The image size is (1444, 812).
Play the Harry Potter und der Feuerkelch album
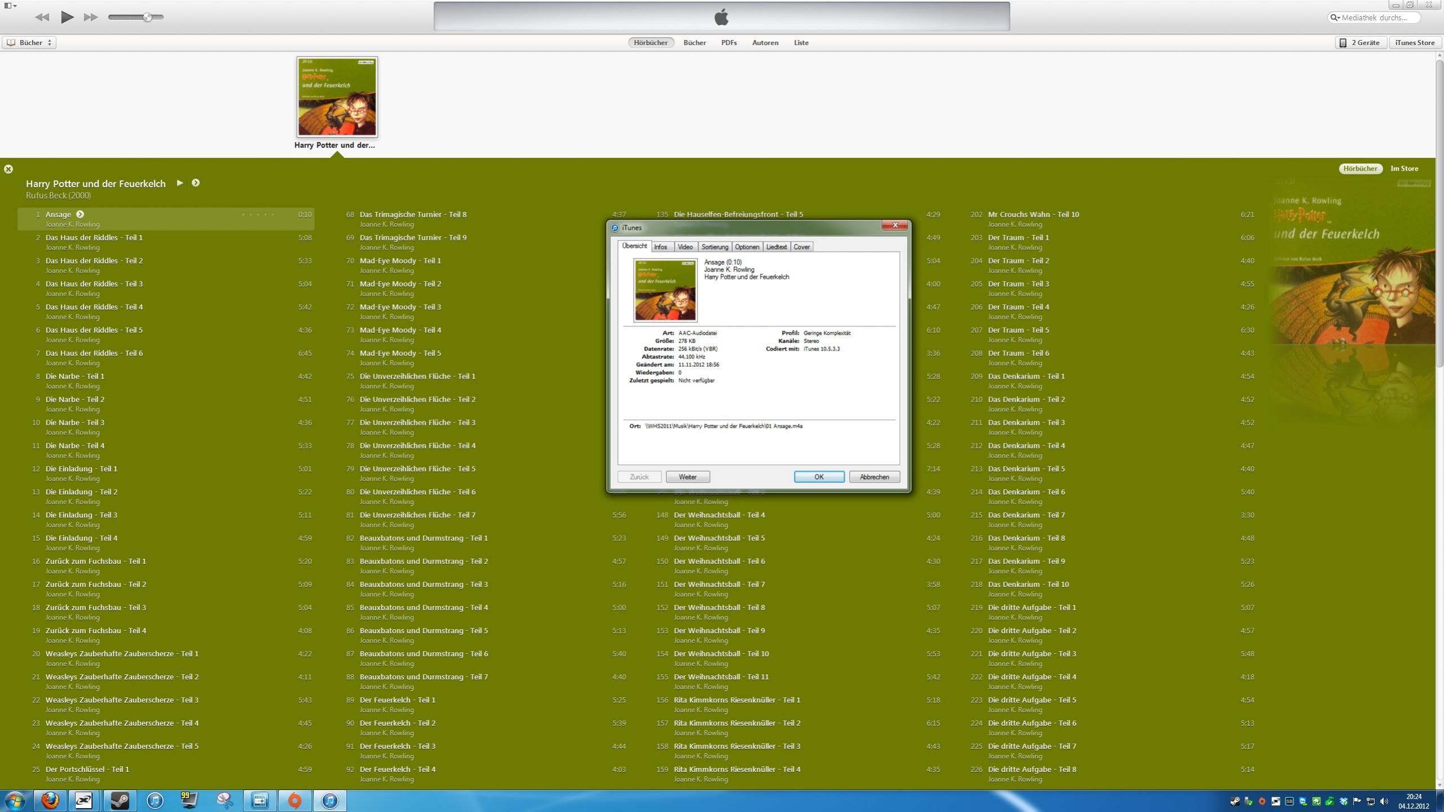[180, 183]
